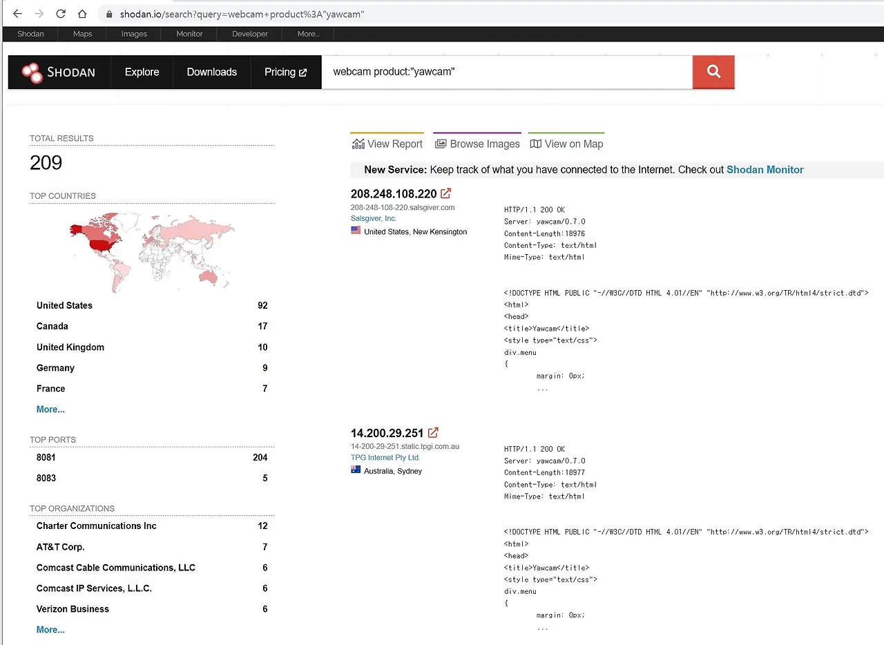This screenshot has width=884, height=645.
Task: Filter results by United Kingdom
Action: pos(70,347)
